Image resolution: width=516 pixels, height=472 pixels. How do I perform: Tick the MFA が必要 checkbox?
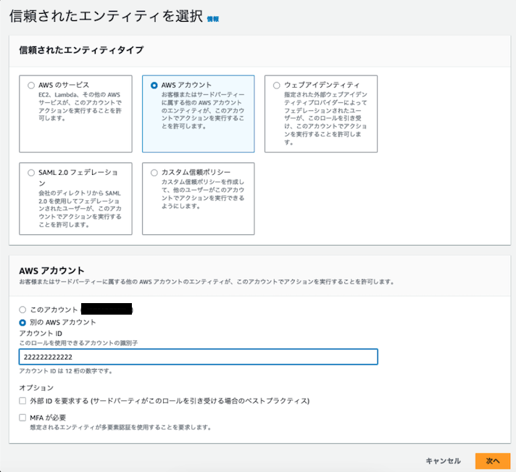point(22,418)
